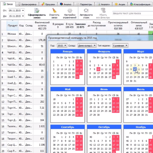Select highlighted February 10 in calendar
The width and height of the screenshot is (153, 153).
coord(98,69)
